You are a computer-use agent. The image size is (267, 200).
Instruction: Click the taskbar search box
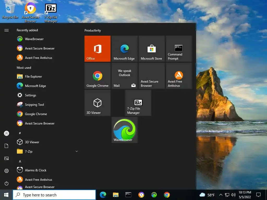point(54,195)
